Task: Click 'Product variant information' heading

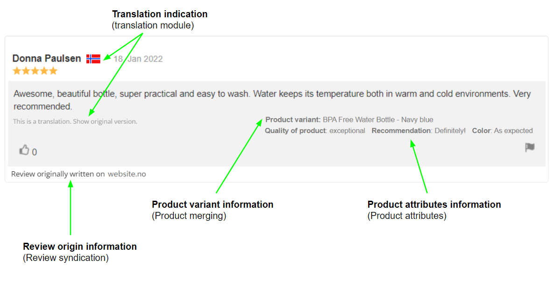Action: click(213, 204)
